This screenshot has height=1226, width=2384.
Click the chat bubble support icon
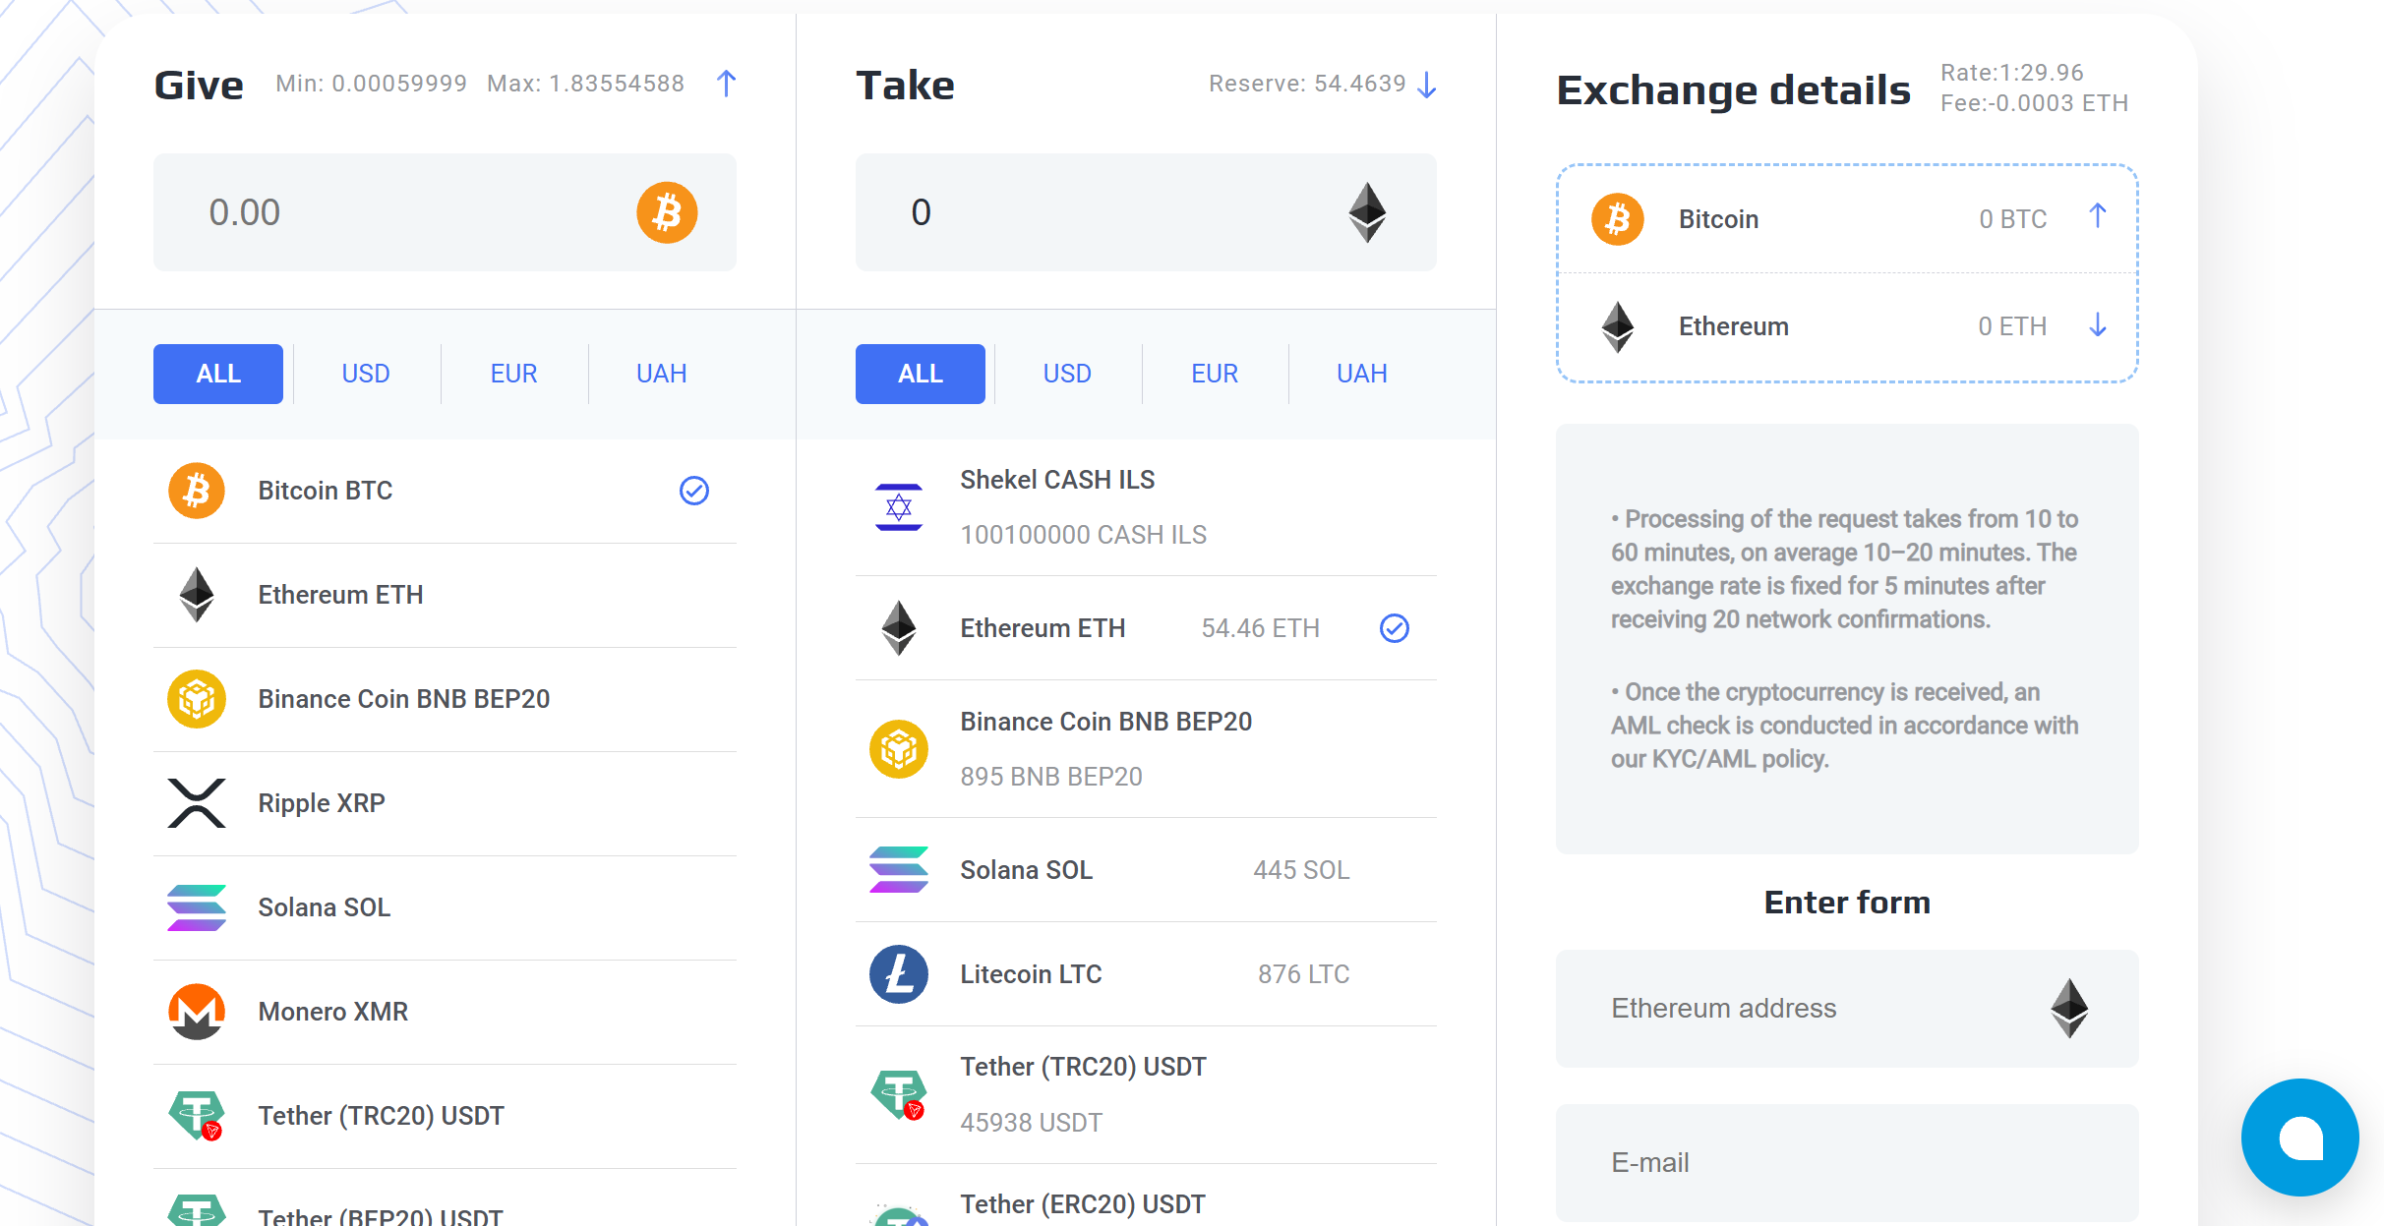(2300, 1138)
